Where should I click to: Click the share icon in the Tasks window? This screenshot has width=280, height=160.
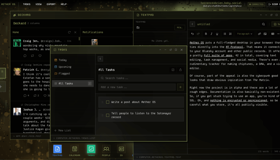180,70
